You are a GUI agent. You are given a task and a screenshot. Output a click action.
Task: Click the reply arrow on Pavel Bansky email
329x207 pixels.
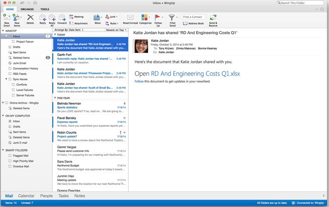tap(125, 118)
